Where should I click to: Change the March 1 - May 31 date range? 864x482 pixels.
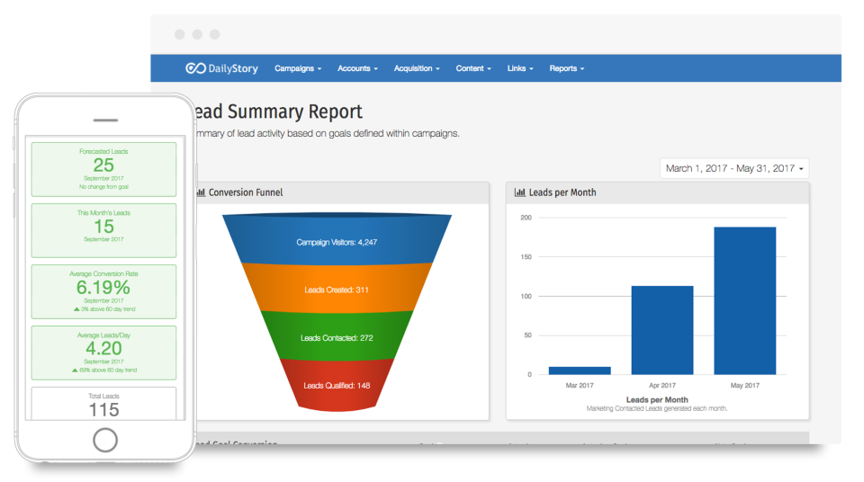734,168
